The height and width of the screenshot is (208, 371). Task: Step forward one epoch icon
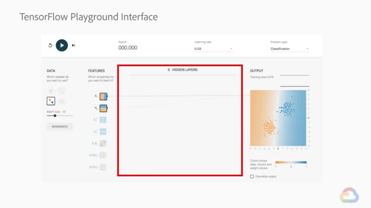(x=73, y=45)
